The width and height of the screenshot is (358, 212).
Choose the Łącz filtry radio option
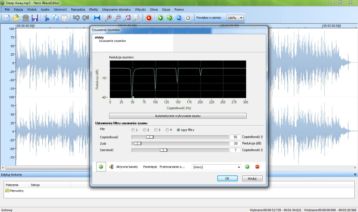coord(186,130)
